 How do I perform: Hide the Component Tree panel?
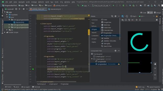pyautogui.click(x=119, y=51)
